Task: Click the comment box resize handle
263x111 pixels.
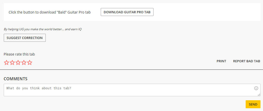Action: point(259,95)
